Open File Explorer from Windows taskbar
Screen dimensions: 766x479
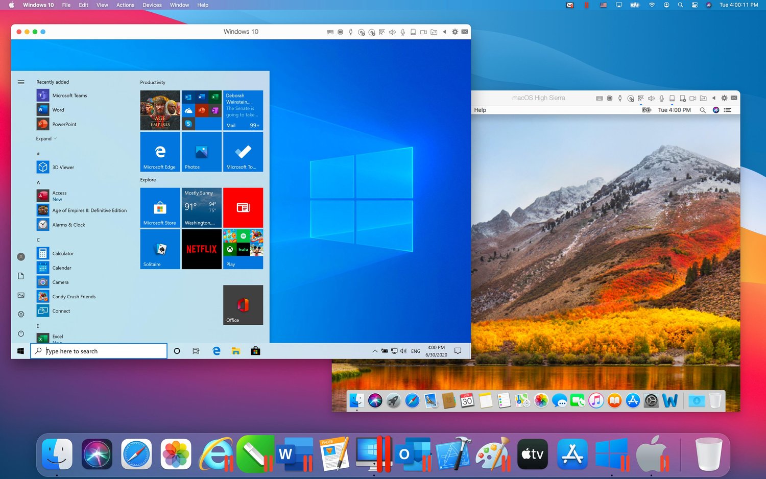[x=235, y=351]
